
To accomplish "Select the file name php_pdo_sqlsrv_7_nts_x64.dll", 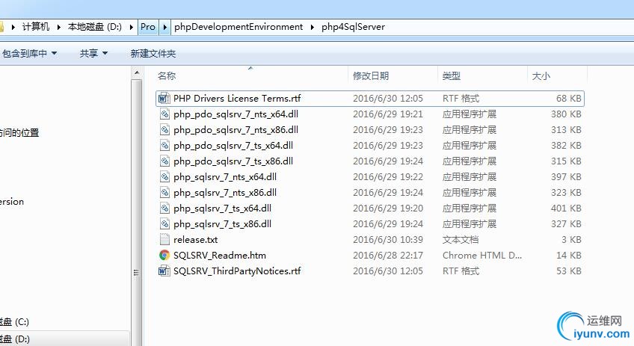I will click(236, 114).
